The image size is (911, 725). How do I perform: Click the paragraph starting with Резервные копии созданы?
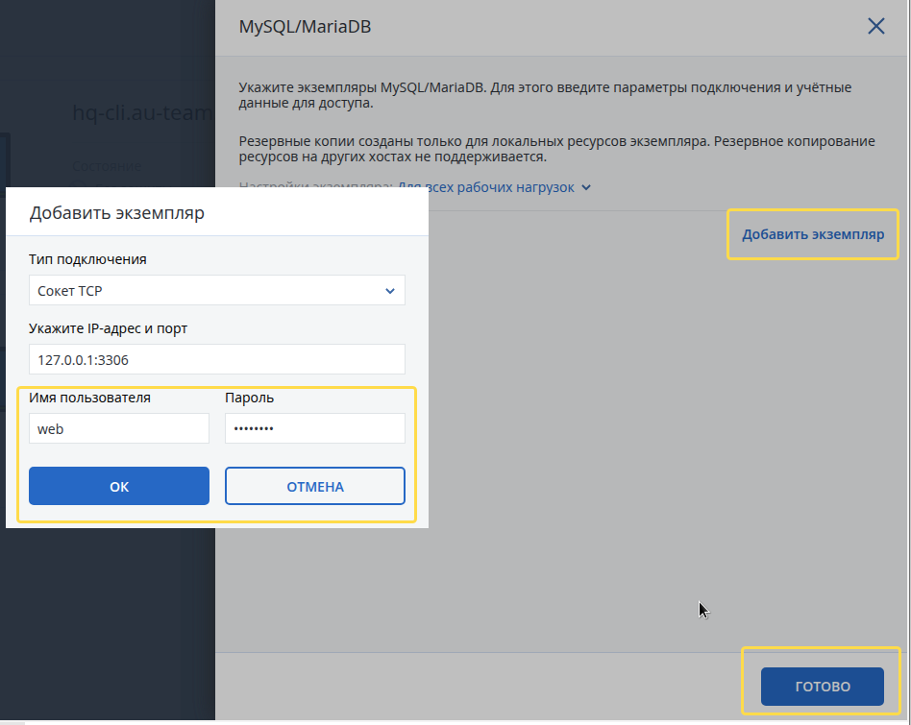point(556,149)
